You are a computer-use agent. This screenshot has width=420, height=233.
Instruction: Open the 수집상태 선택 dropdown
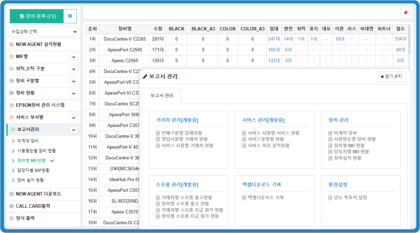[x=43, y=32]
